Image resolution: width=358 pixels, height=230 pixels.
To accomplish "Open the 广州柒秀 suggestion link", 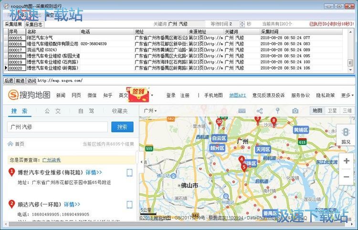I will [52, 160].
